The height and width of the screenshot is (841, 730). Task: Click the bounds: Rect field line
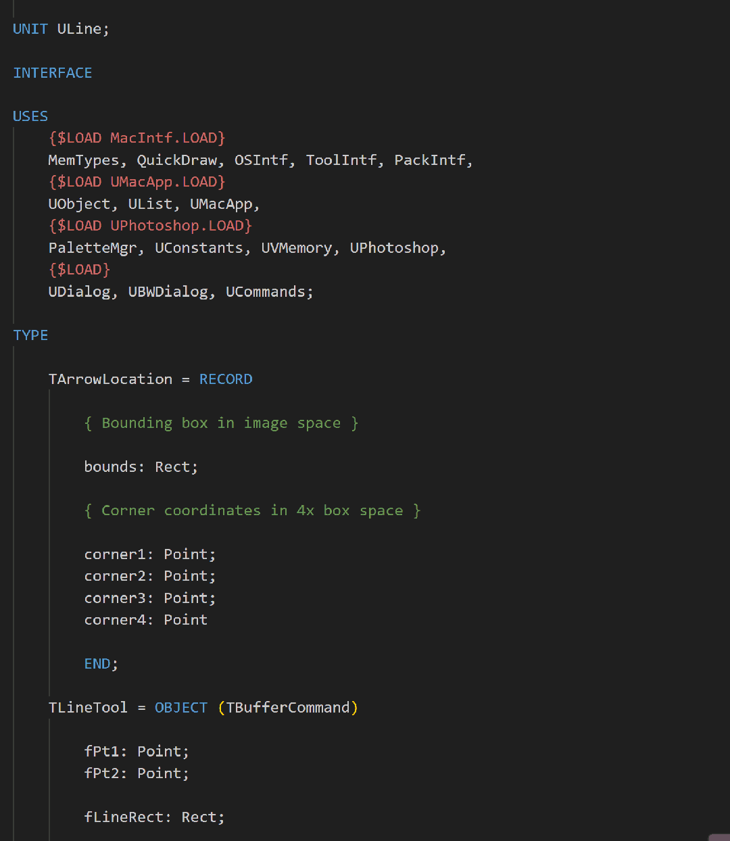141,467
